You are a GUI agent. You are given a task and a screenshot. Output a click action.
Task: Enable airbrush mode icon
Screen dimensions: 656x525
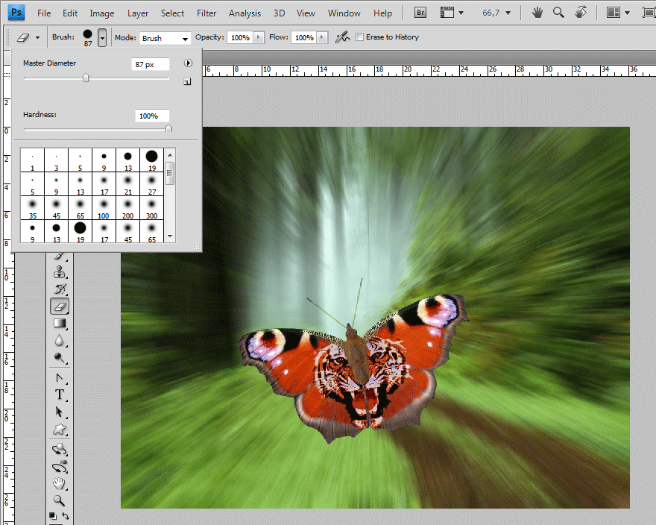342,37
